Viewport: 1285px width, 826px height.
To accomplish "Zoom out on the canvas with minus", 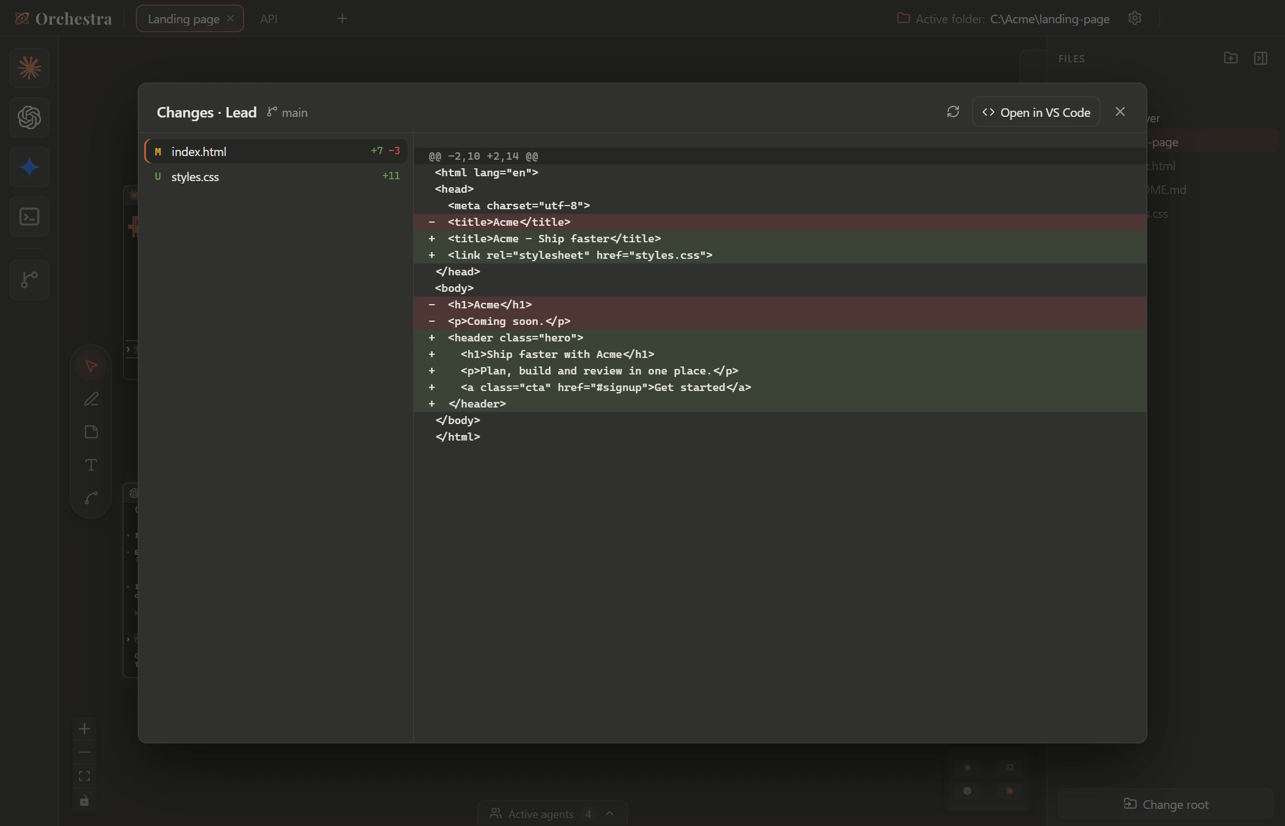I will (84, 752).
